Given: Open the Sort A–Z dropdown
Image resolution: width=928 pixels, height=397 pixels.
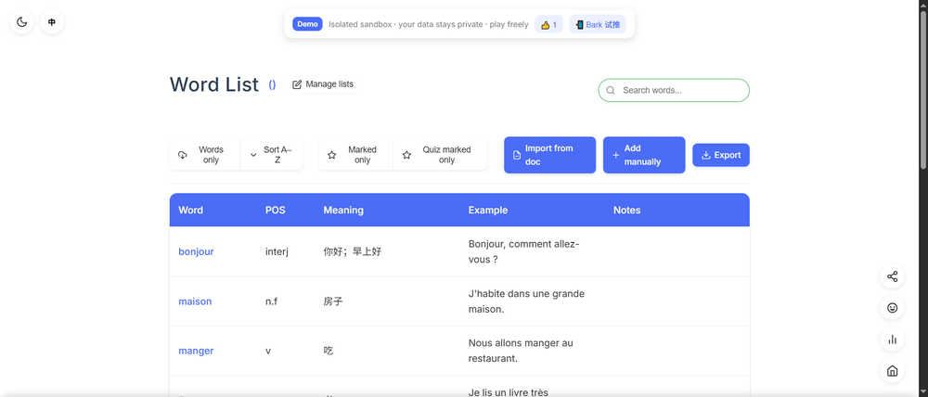Looking at the screenshot, I should point(271,155).
